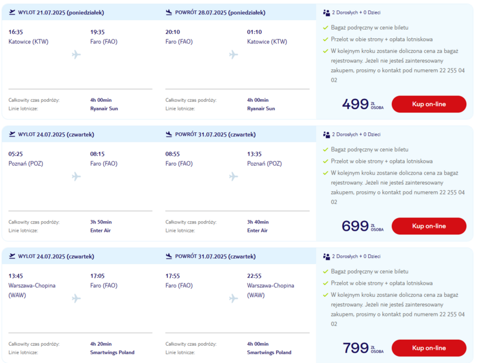Click the passengers icon in the 499 zł offer
477x363 pixels.
click(326, 13)
